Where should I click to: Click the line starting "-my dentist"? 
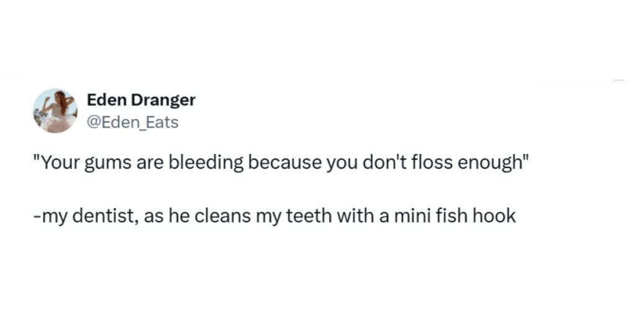275,216
